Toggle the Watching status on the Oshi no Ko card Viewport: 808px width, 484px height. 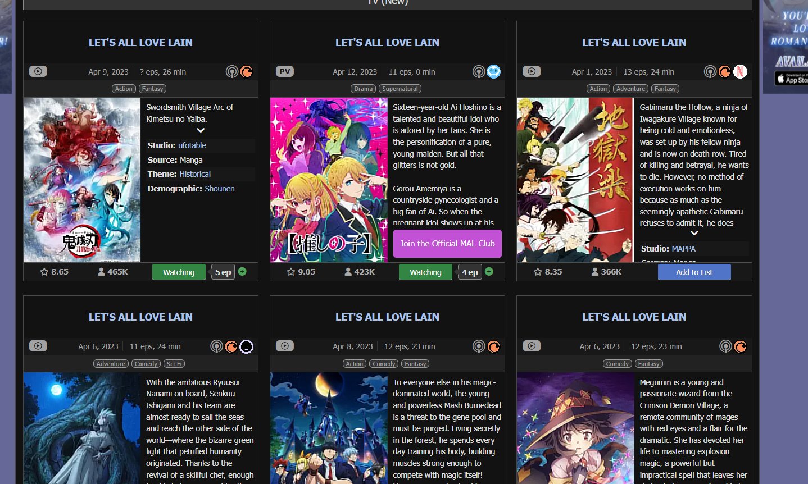(x=425, y=272)
